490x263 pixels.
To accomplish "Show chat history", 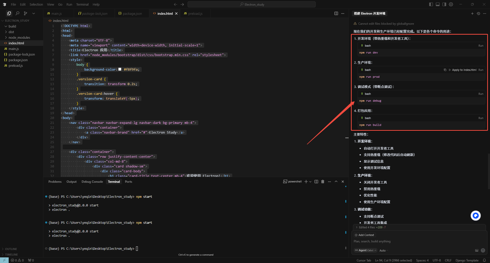I will [479, 14].
